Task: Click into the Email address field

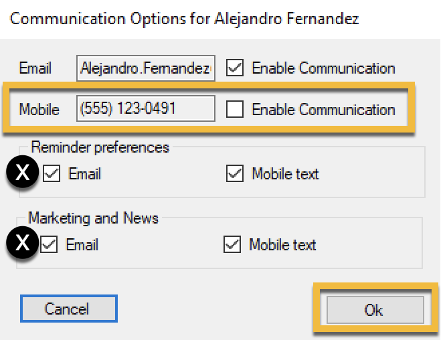Action: 146,68
